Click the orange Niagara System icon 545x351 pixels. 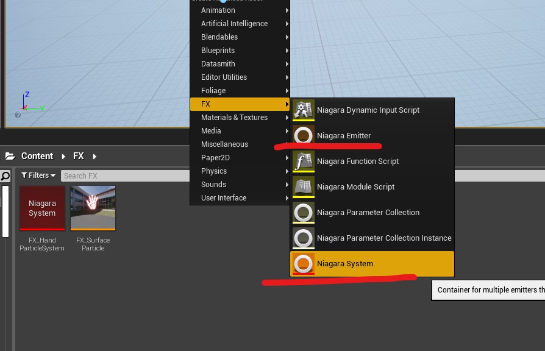click(304, 264)
